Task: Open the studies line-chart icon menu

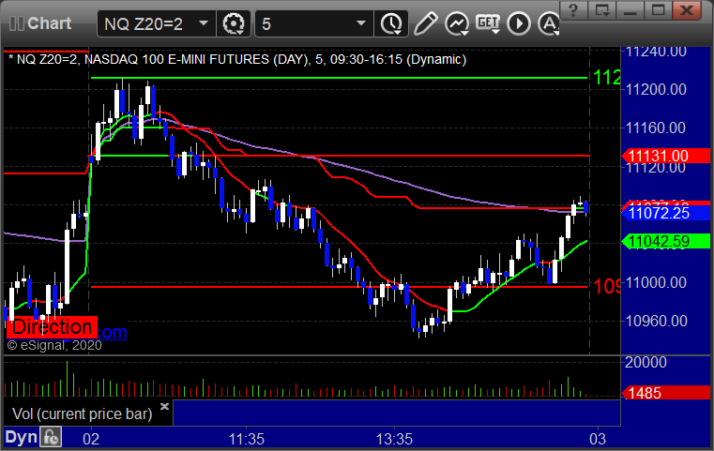Action: [x=457, y=23]
